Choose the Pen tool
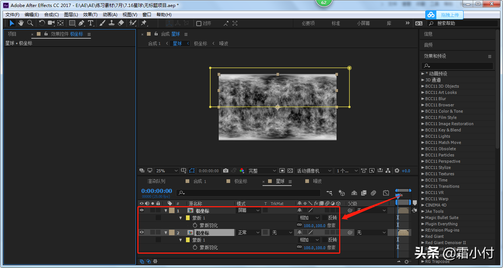The image size is (503, 268). click(x=81, y=23)
